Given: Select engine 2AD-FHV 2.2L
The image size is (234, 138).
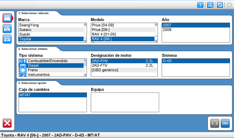Looking at the screenshot, I should point(124,61).
